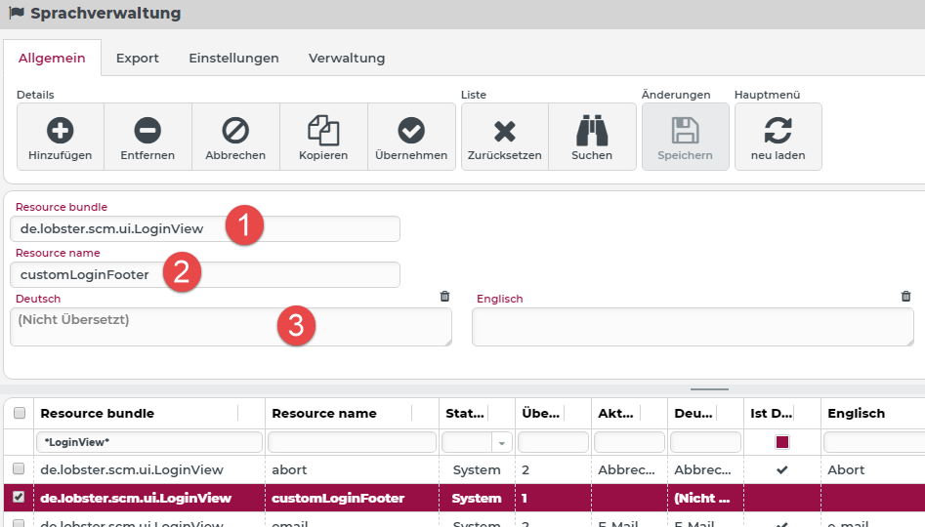Viewport: 925px width, 527px height.
Task: Click the Übernehmen checkmark icon
Action: pos(411,130)
